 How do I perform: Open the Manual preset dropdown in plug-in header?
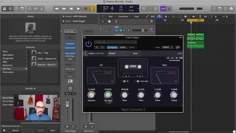pos(115,42)
